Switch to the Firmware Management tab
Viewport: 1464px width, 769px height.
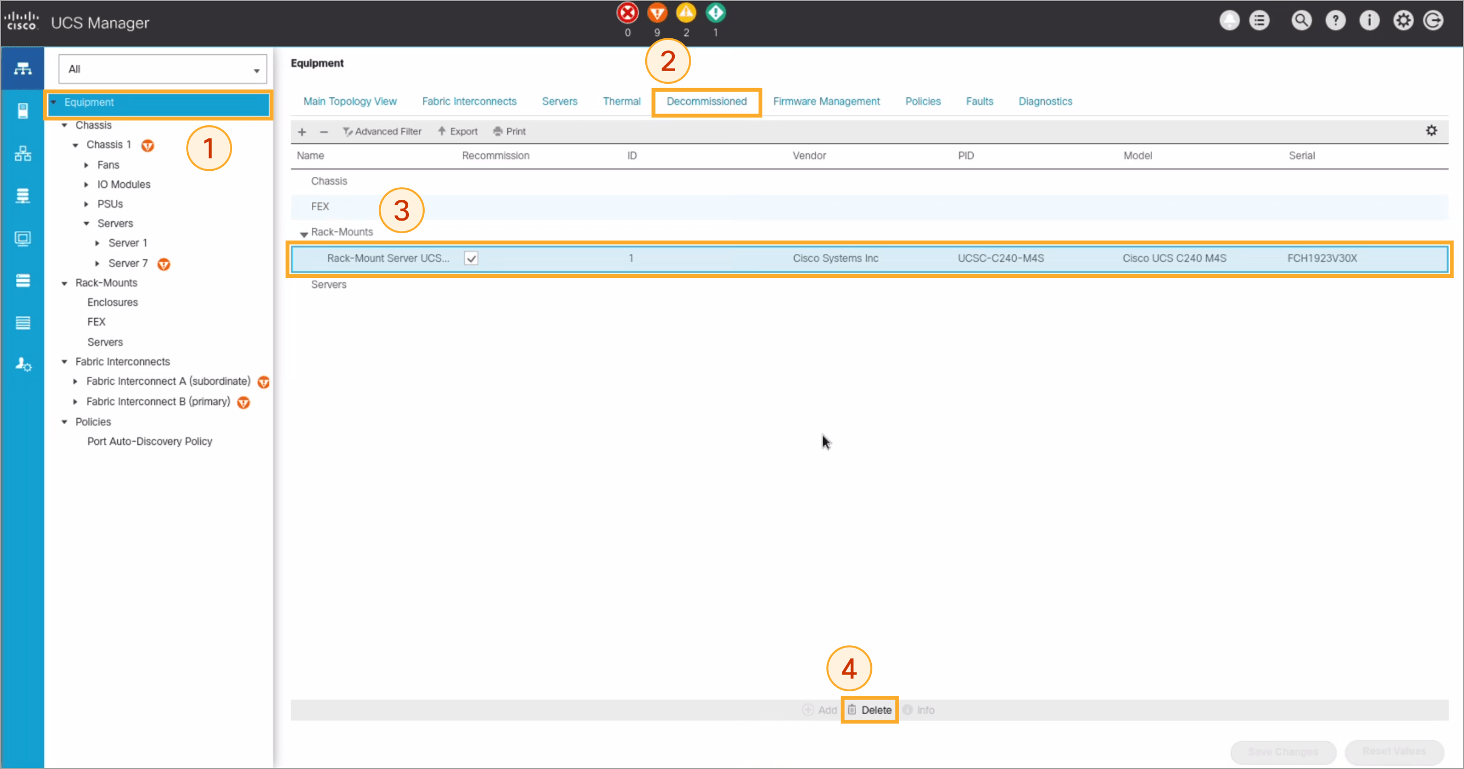(x=826, y=101)
